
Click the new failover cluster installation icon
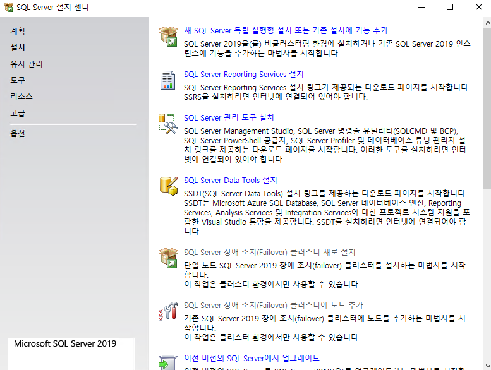168,258
